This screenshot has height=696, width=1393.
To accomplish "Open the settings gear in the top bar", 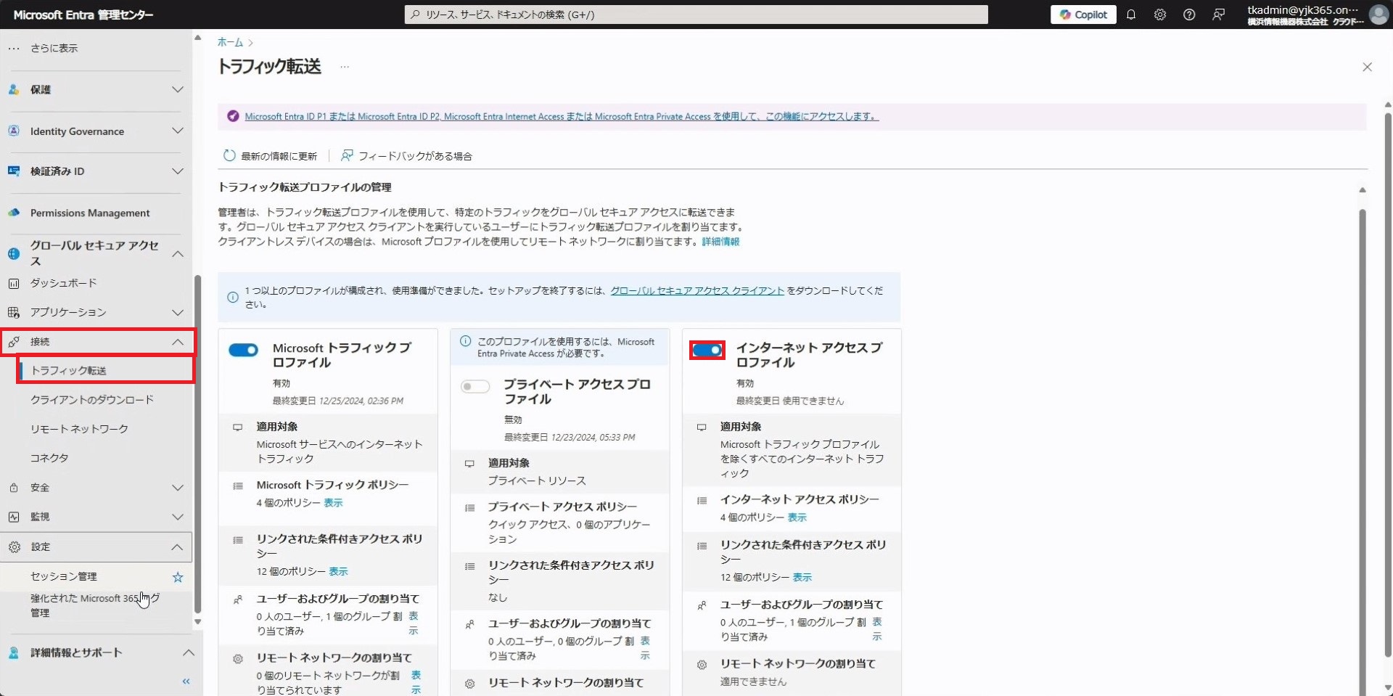I will [1160, 15].
